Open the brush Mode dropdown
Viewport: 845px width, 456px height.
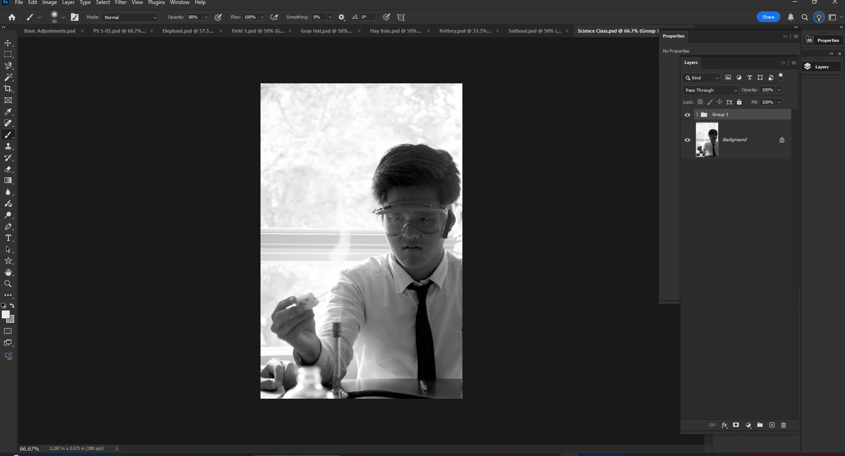pos(130,17)
